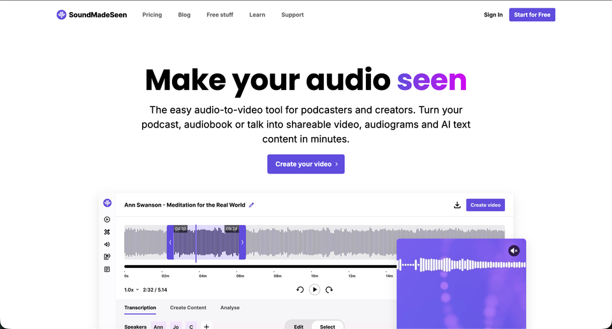Click the Create your video button
612x329 pixels.
point(305,164)
